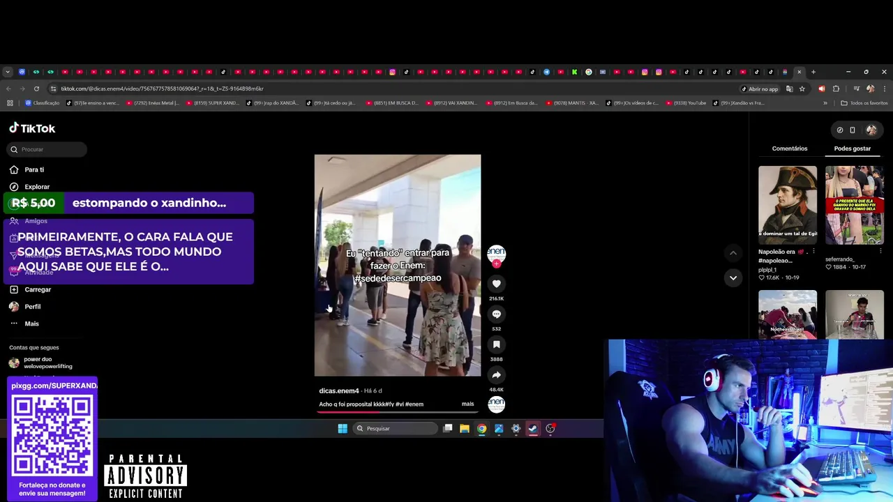Open the Chrome three-dot menu

(x=884, y=89)
